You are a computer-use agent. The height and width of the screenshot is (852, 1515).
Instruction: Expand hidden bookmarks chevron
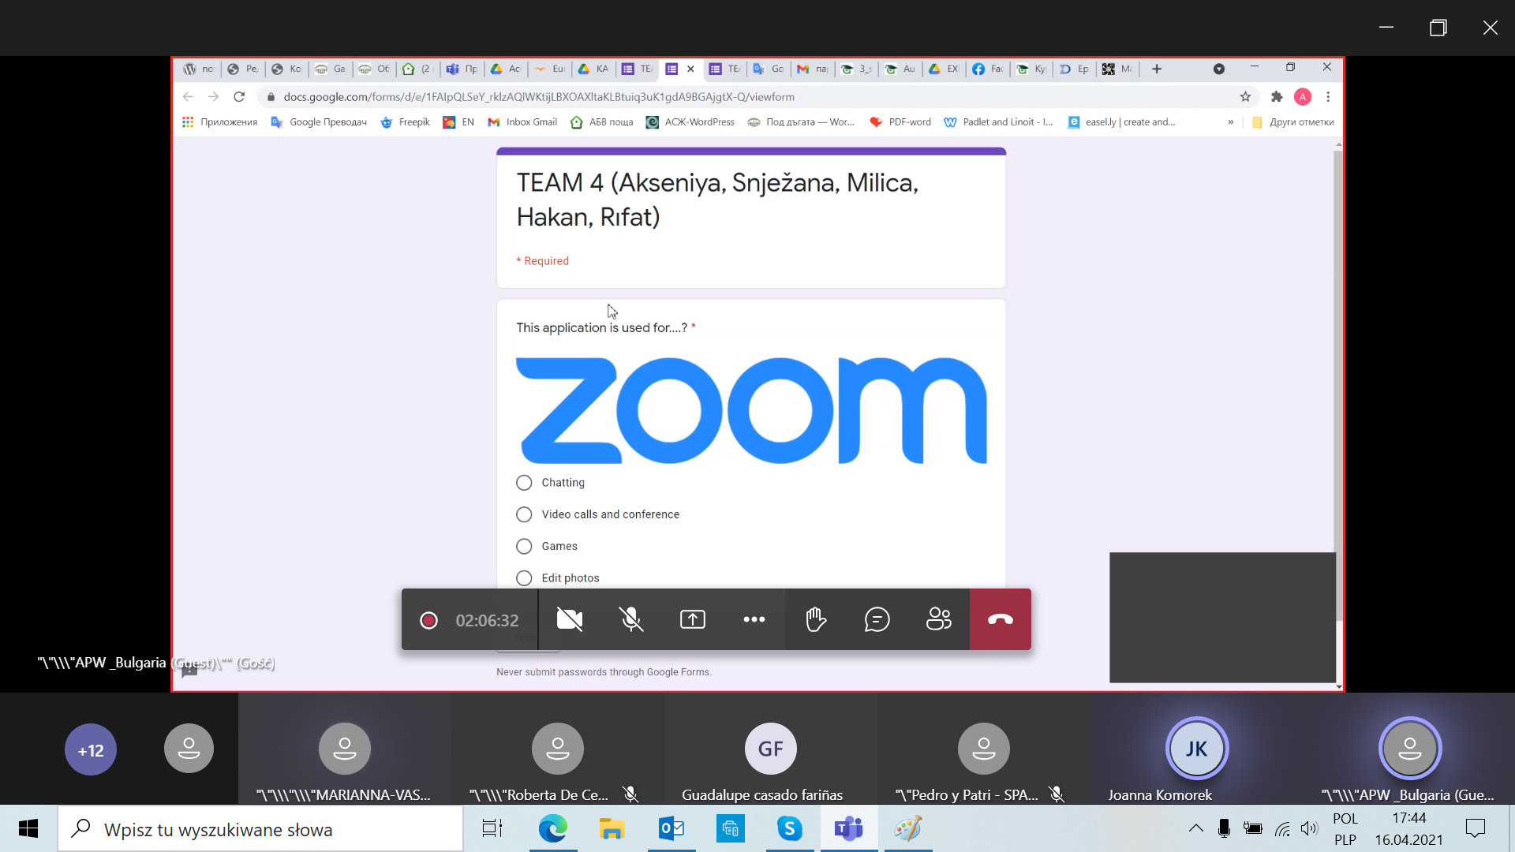pyautogui.click(x=1230, y=121)
